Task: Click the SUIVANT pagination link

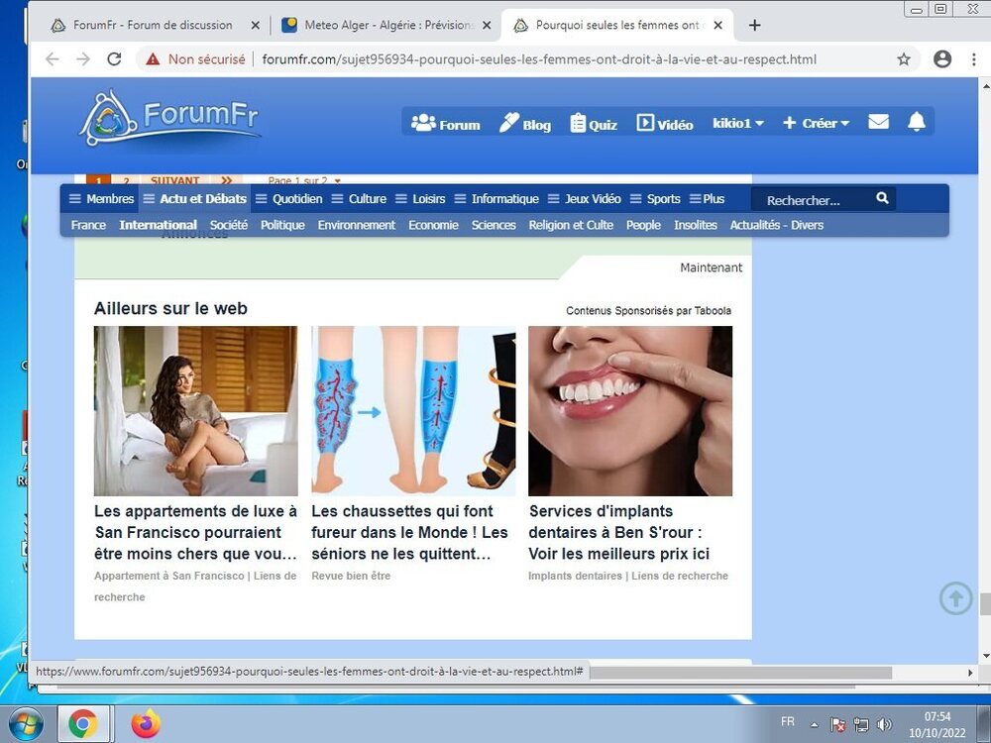Action: click(x=174, y=181)
